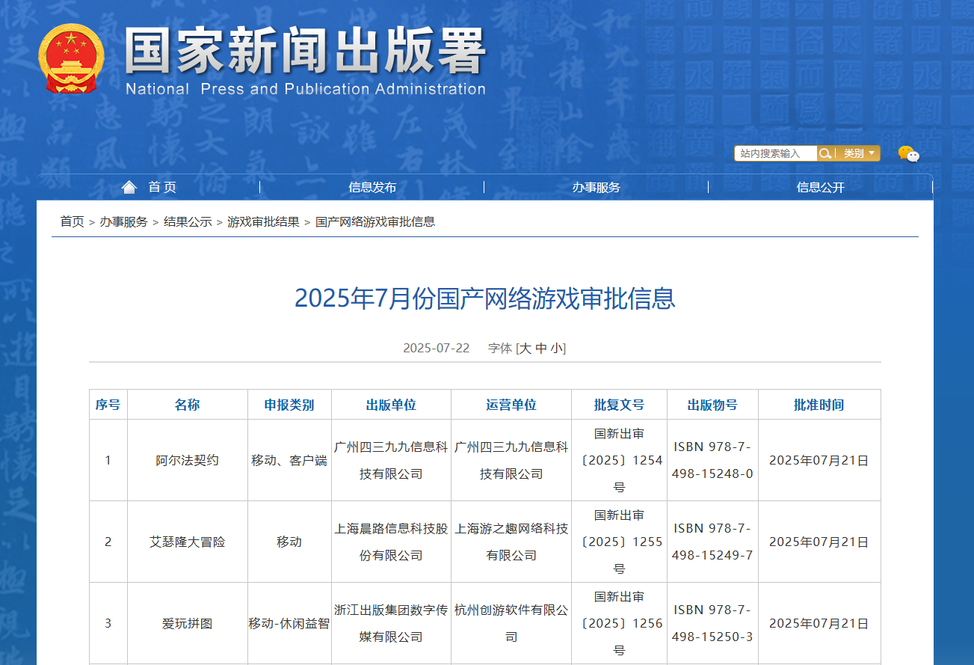Image resolution: width=974 pixels, height=665 pixels.
Task: Open the 办事服务 menu
Action: [596, 187]
